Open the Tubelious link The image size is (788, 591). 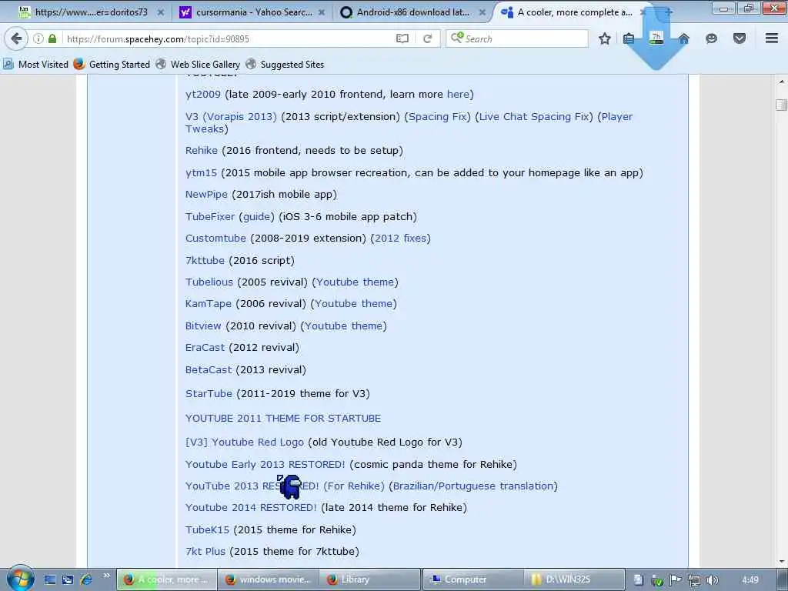(209, 282)
